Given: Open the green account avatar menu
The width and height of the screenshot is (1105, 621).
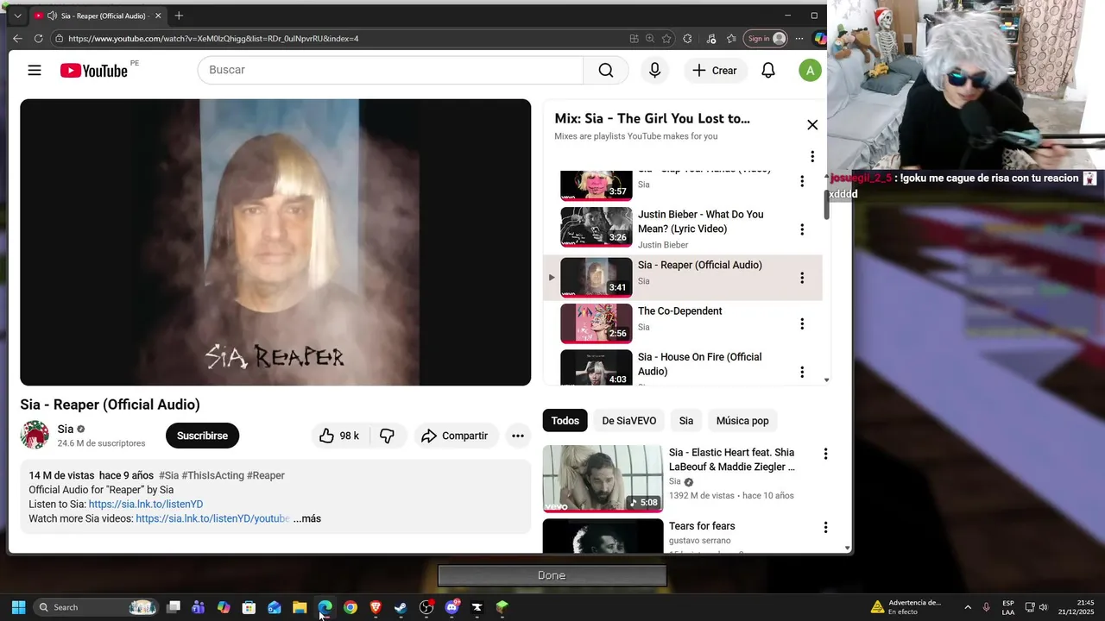Looking at the screenshot, I should pyautogui.click(x=810, y=71).
